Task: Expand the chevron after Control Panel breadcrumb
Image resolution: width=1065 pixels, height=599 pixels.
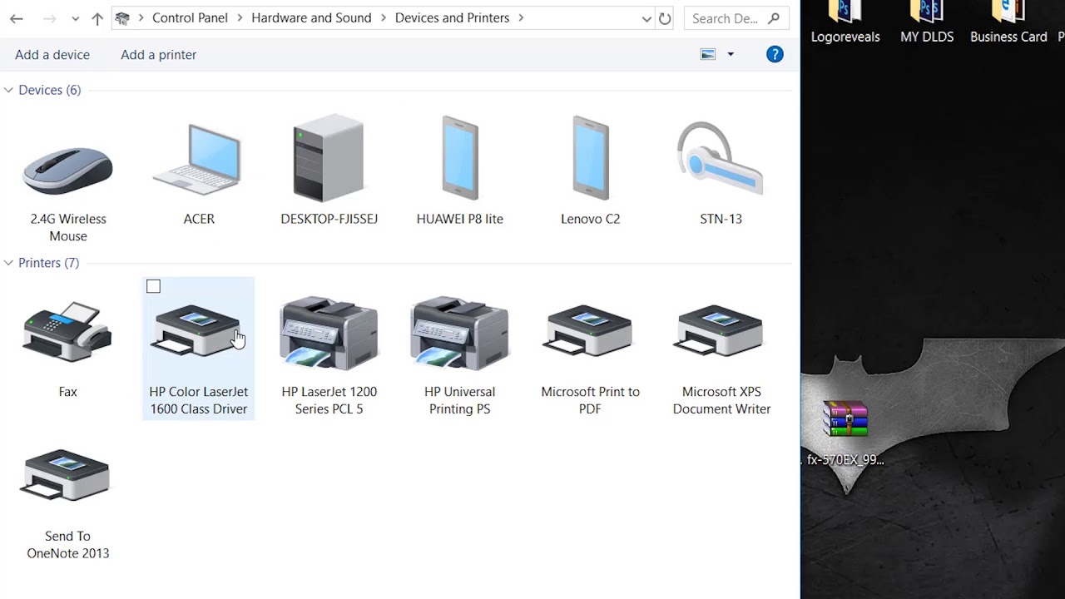Action: 240,17
